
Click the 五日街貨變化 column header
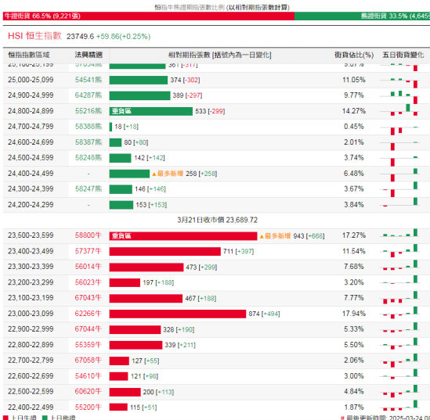point(403,55)
